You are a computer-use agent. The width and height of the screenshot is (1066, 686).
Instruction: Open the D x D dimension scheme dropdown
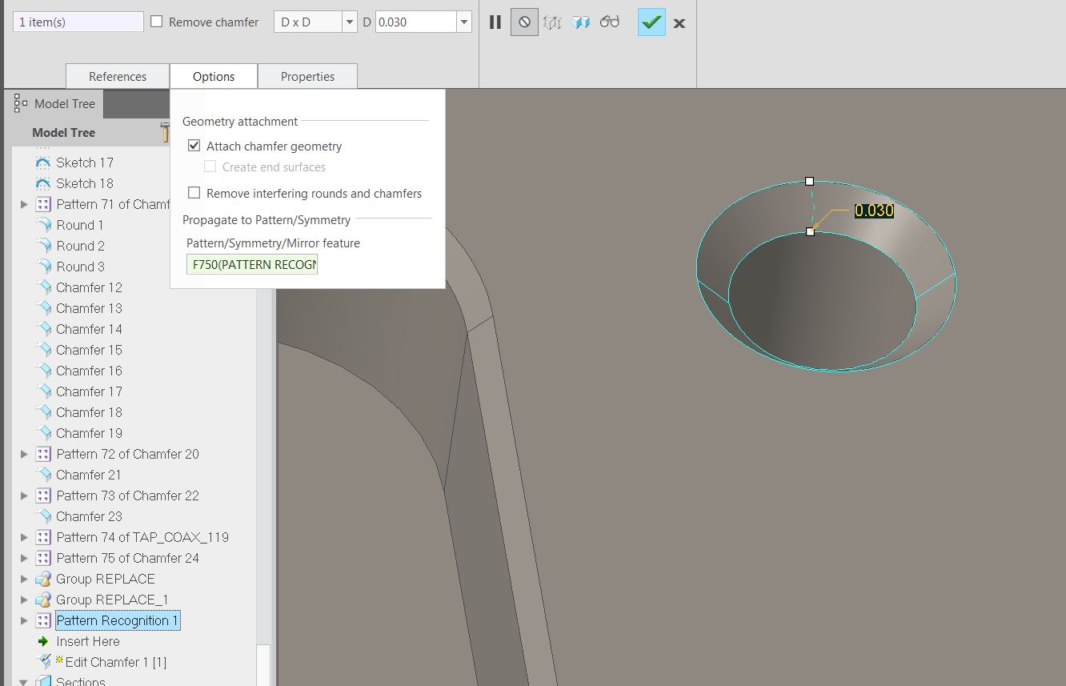click(348, 22)
